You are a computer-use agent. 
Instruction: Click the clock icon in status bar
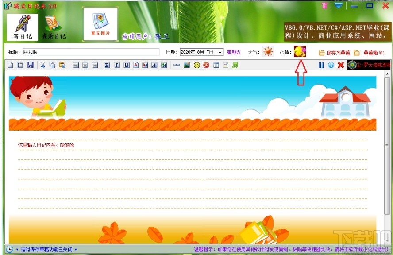9,250
